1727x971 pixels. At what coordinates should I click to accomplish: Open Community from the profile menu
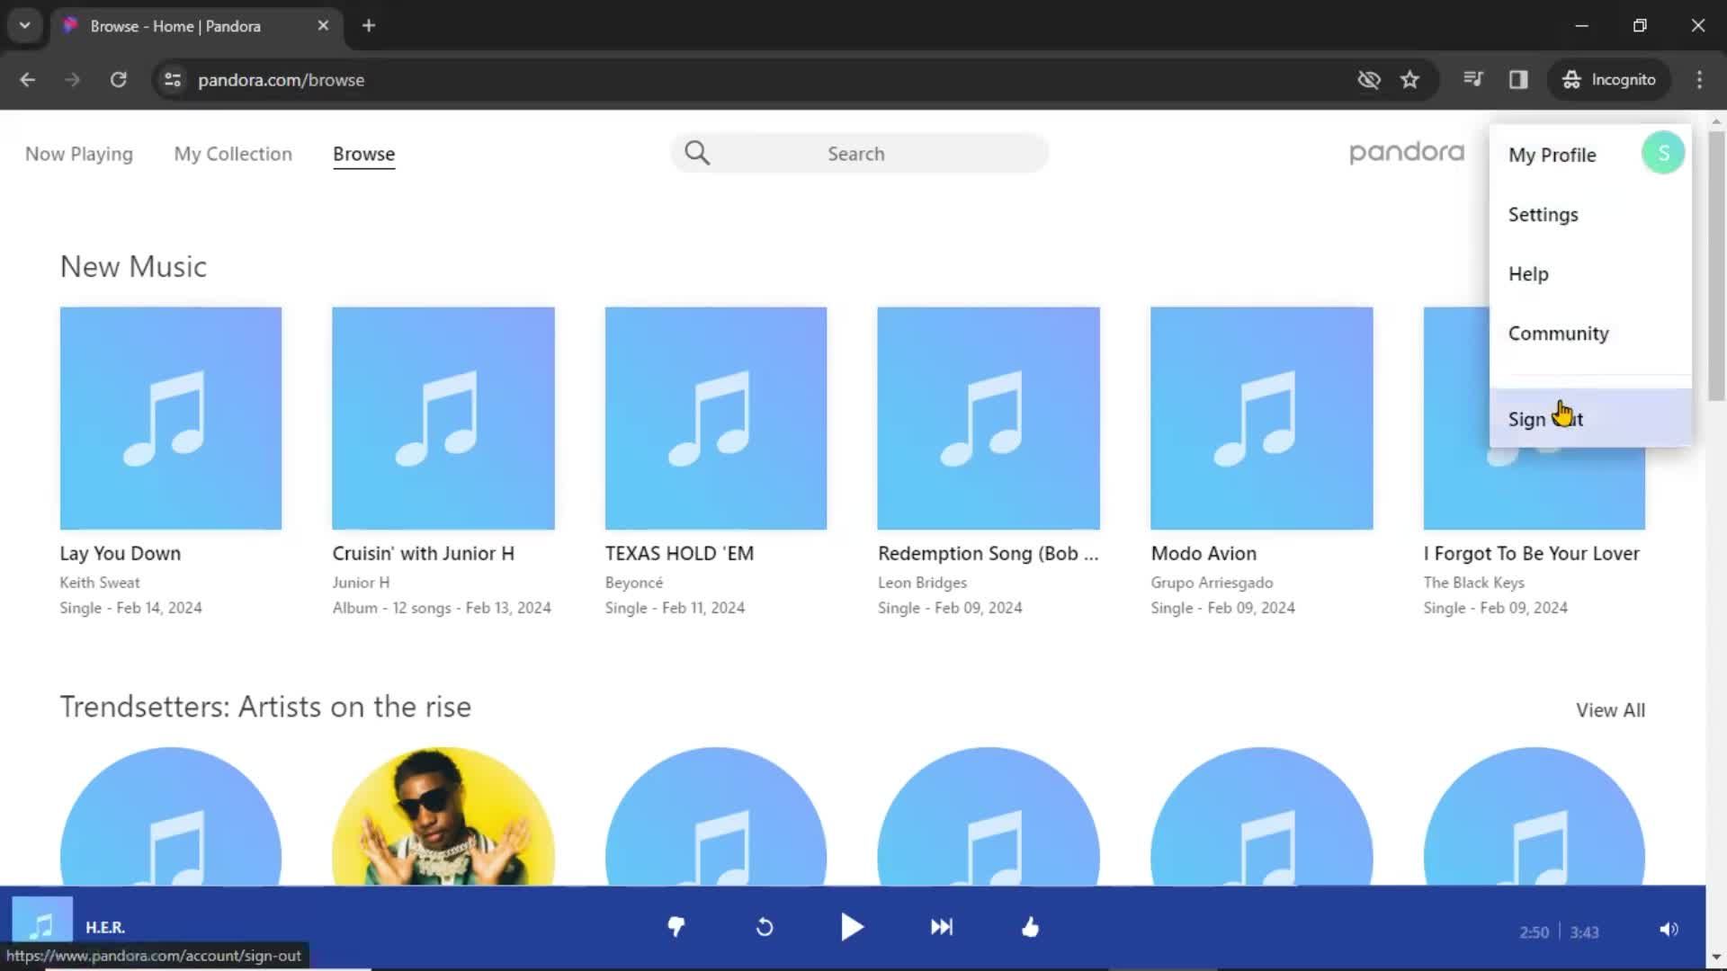point(1559,333)
